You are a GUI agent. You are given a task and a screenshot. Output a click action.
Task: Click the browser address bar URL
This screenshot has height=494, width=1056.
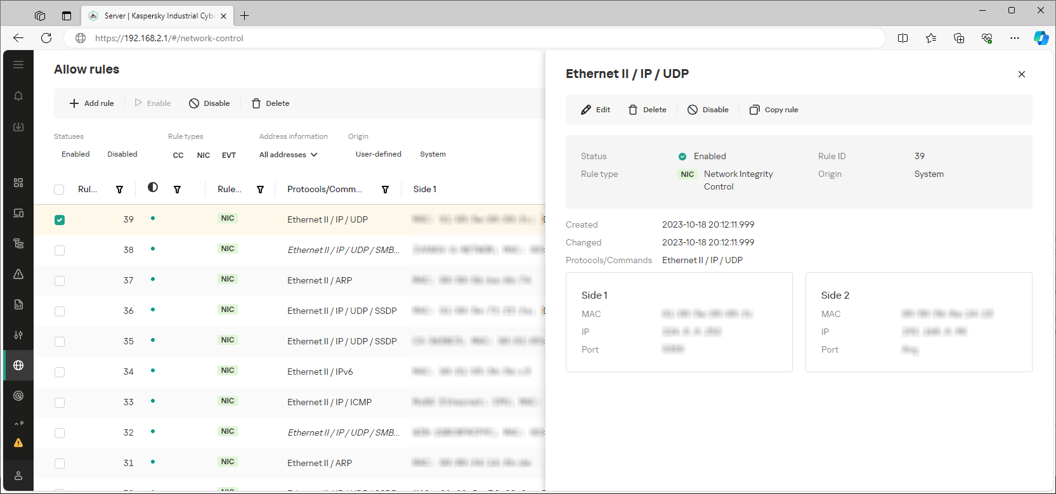pos(169,38)
